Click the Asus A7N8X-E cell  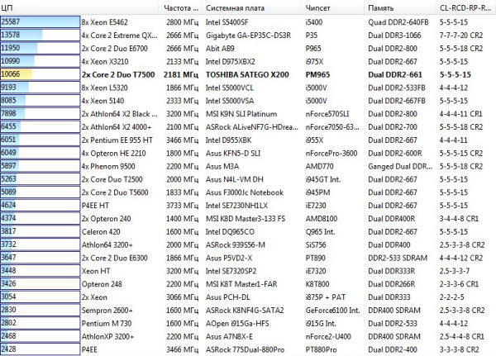tap(229, 337)
